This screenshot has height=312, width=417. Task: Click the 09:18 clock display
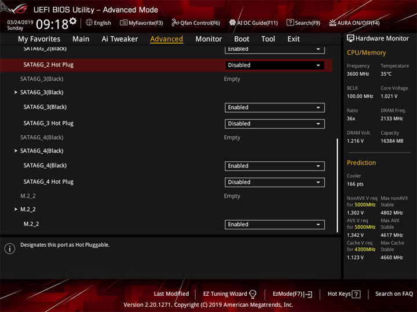52,24
